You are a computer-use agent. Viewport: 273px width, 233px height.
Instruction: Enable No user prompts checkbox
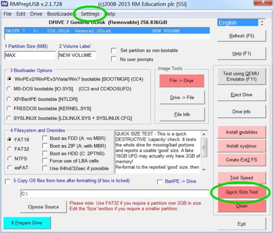point(114,59)
